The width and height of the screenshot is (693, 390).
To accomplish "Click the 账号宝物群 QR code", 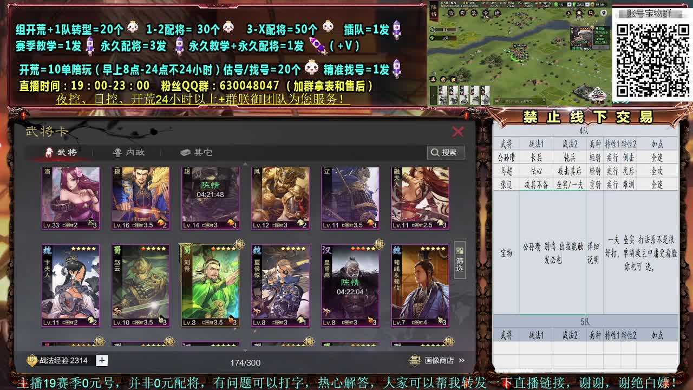I will 652,60.
